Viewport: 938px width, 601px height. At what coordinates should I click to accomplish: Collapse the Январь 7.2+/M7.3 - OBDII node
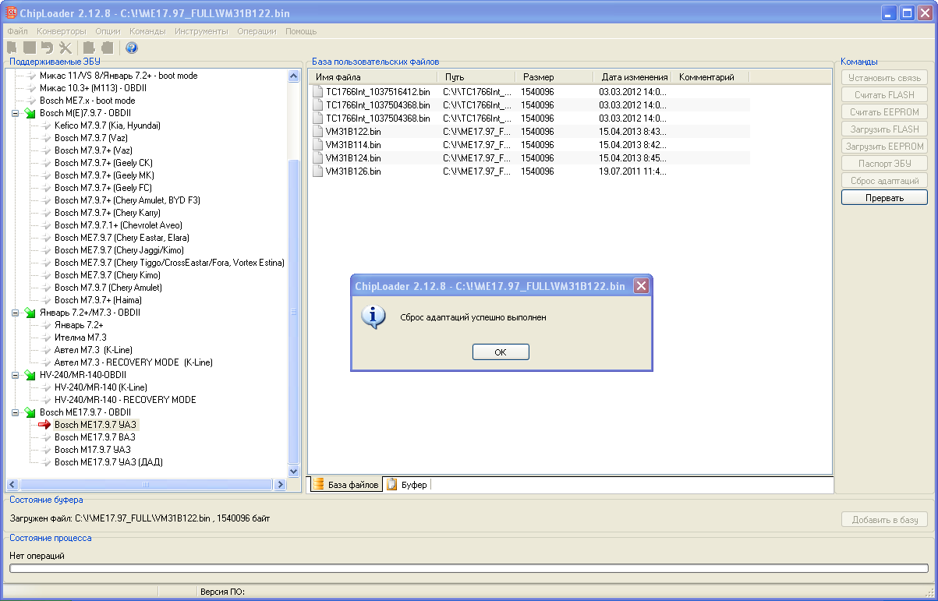click(15, 313)
